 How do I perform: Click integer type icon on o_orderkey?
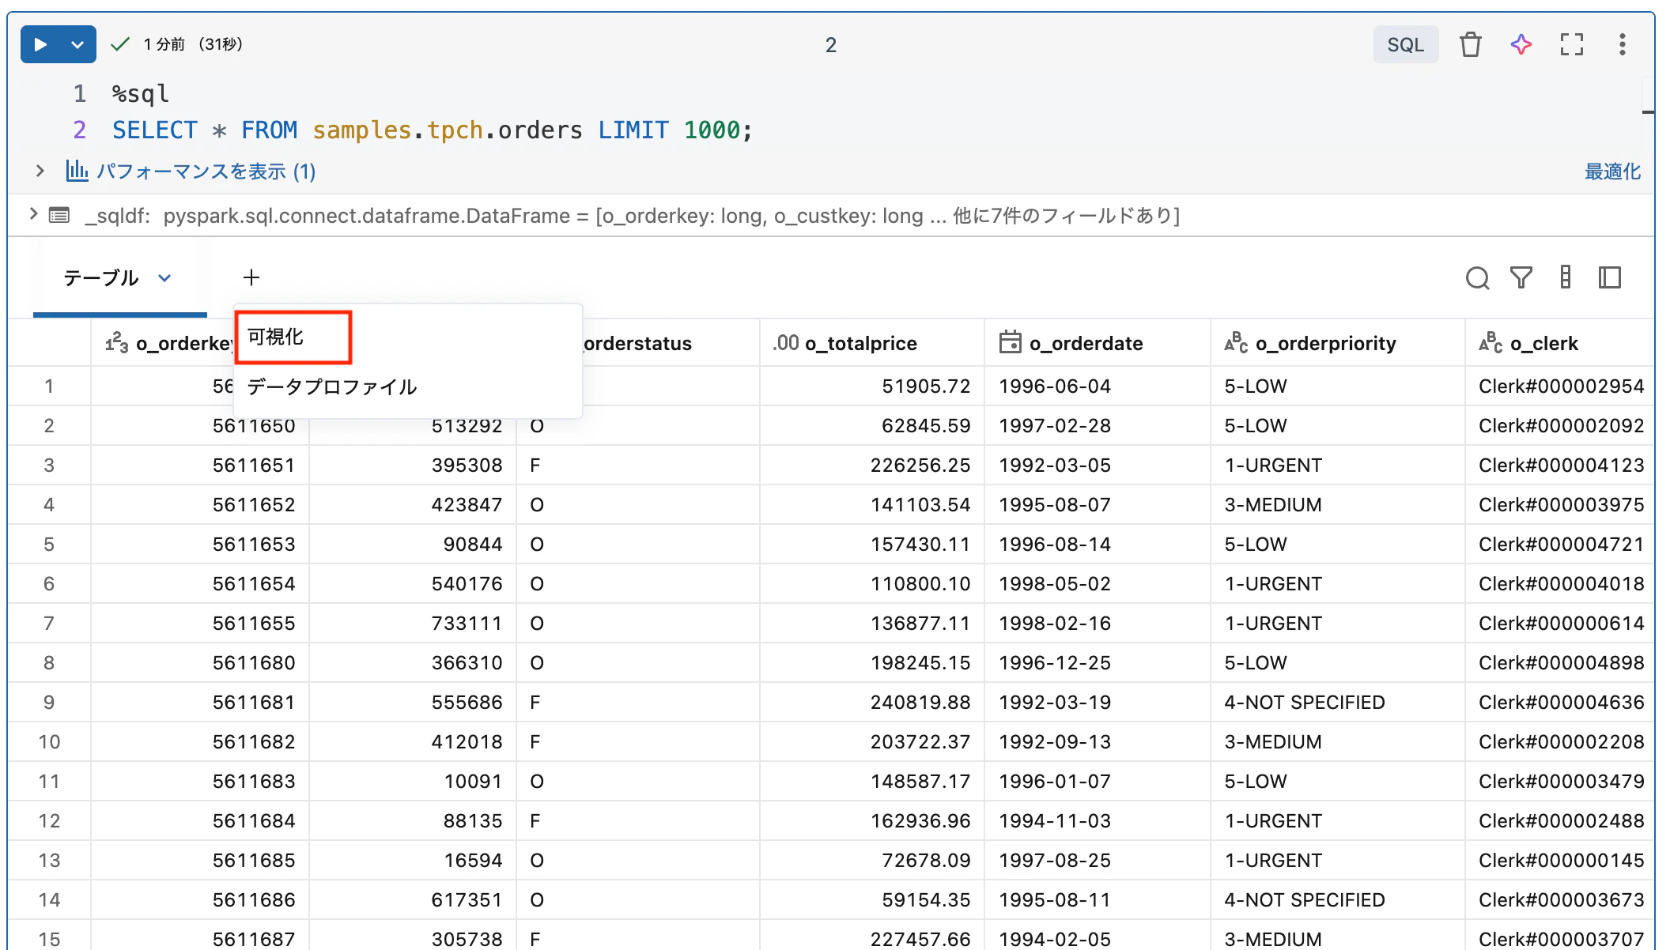click(x=117, y=343)
